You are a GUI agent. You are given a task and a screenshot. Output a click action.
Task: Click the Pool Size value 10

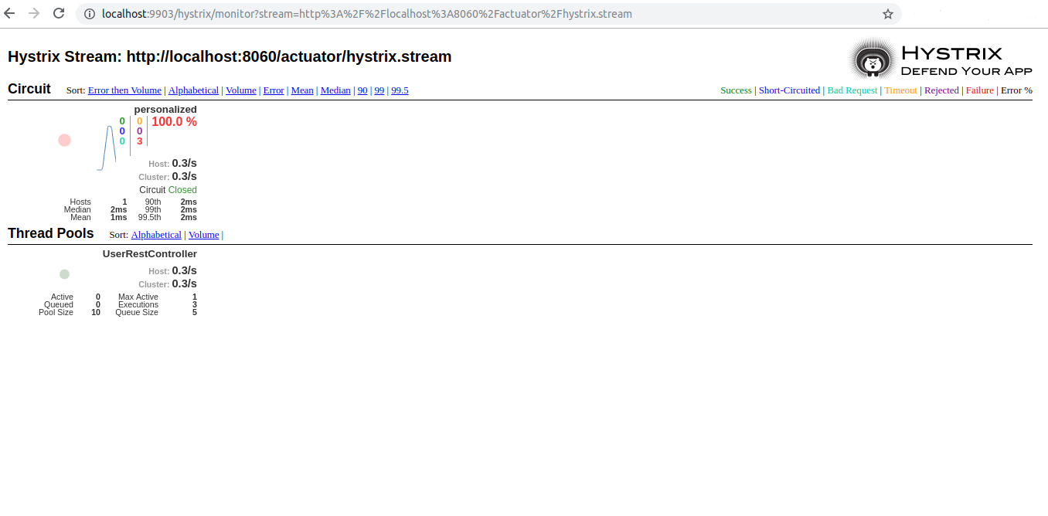coord(96,313)
